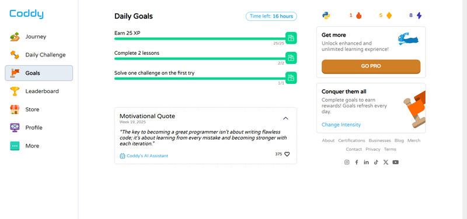Click the Earn 25 XP progress bar
Screen dimensions: 467x219
click(x=200, y=38)
